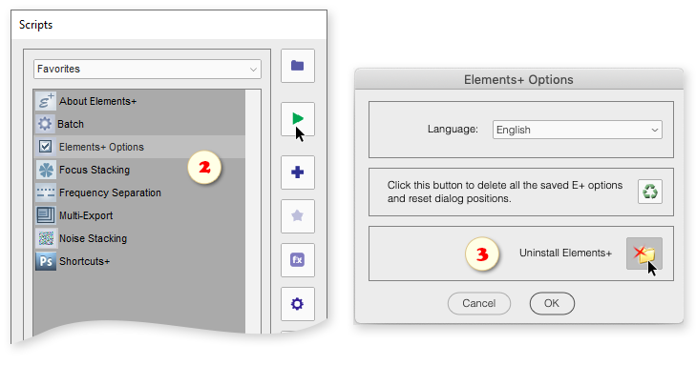
Task: Click the blue plus add button
Action: (297, 172)
